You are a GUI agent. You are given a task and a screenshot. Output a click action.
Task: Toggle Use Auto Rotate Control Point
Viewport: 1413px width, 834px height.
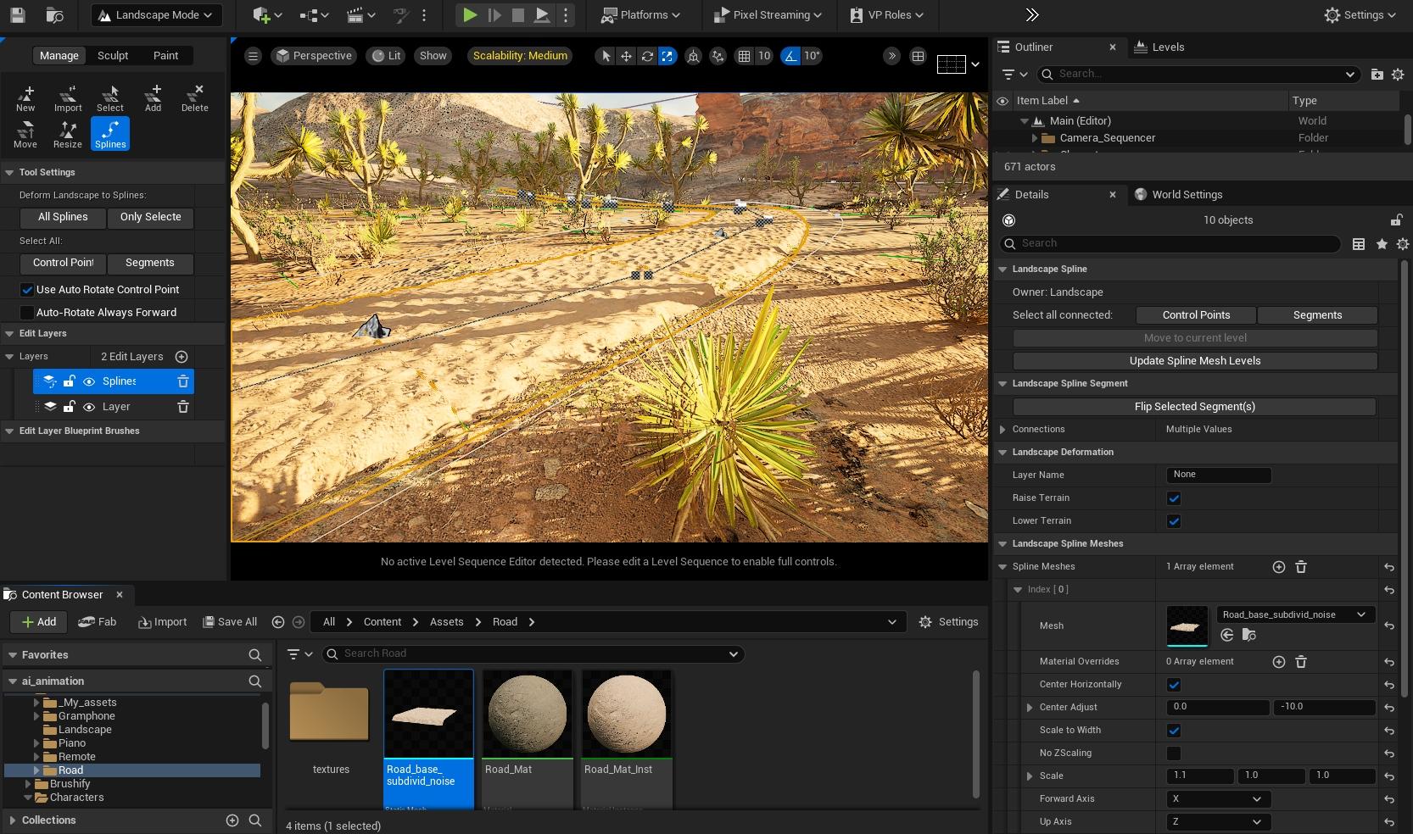[x=28, y=289]
